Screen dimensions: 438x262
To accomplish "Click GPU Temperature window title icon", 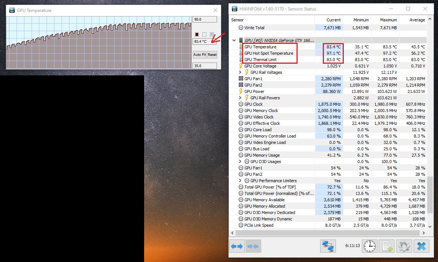I will point(12,10).
